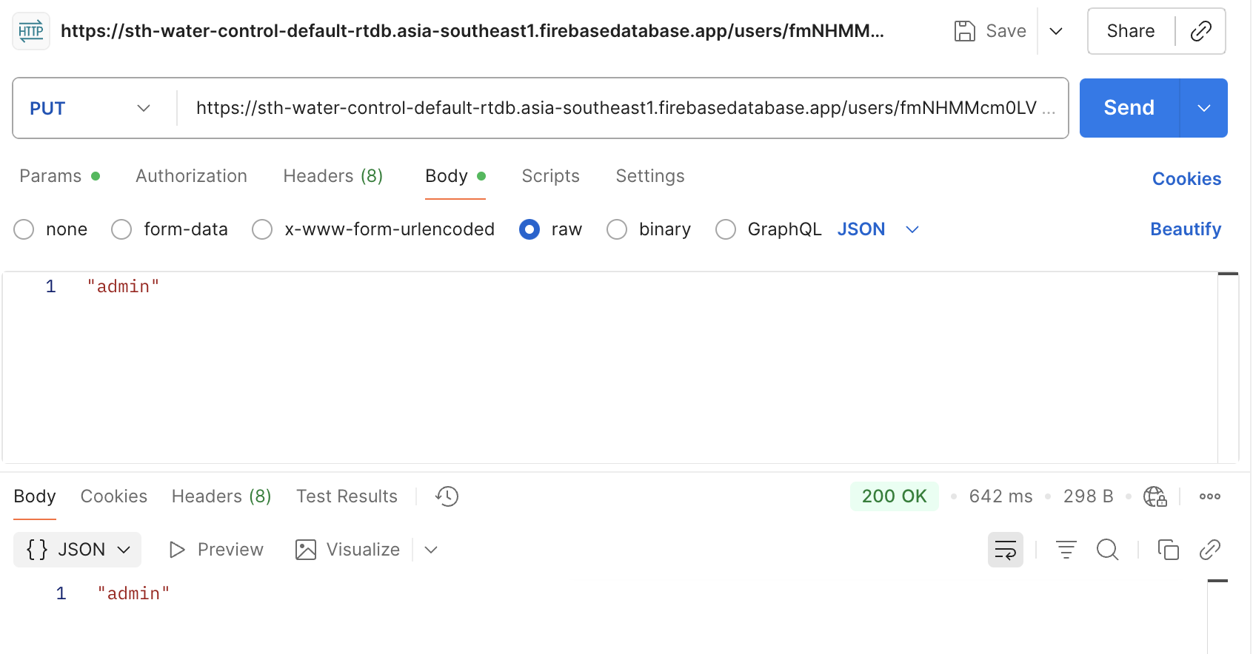Select the binary body radio button
Image resolution: width=1253 pixels, height=654 pixels.
pos(617,229)
